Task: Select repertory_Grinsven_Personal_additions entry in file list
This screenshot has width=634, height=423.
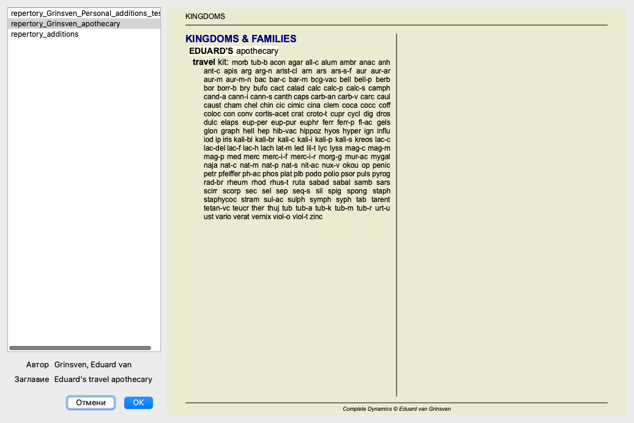Action: pos(84,13)
